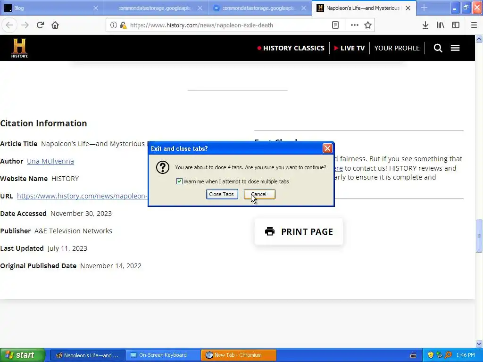Switch to Napoleon's Life taskbar window
This screenshot has width=483, height=362.
tap(87, 355)
